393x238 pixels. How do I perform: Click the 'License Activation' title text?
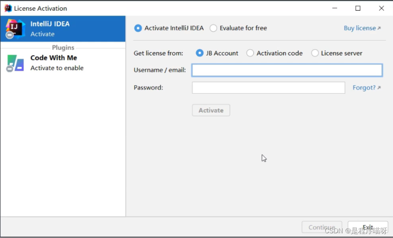coord(41,8)
